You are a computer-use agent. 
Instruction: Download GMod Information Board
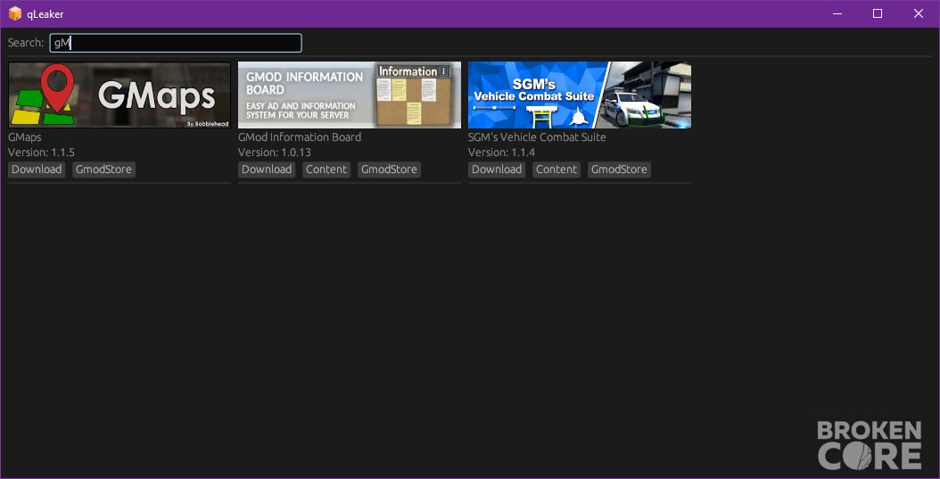(x=267, y=169)
